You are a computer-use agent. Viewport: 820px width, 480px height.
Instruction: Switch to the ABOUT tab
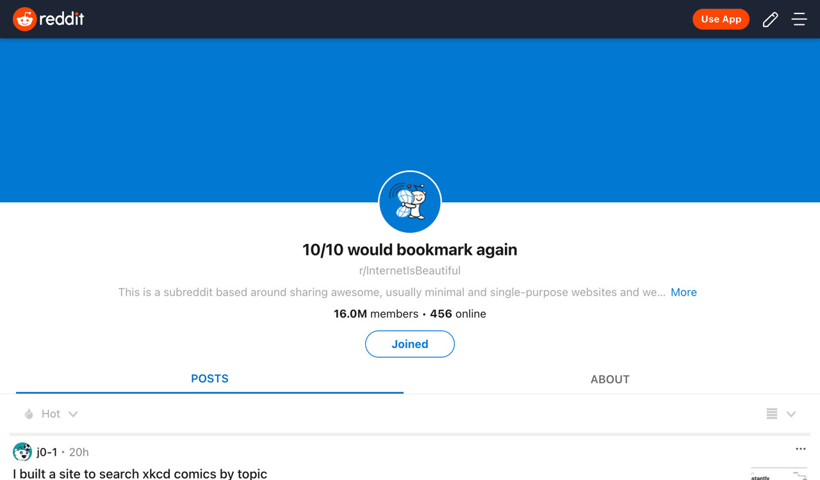coord(610,380)
